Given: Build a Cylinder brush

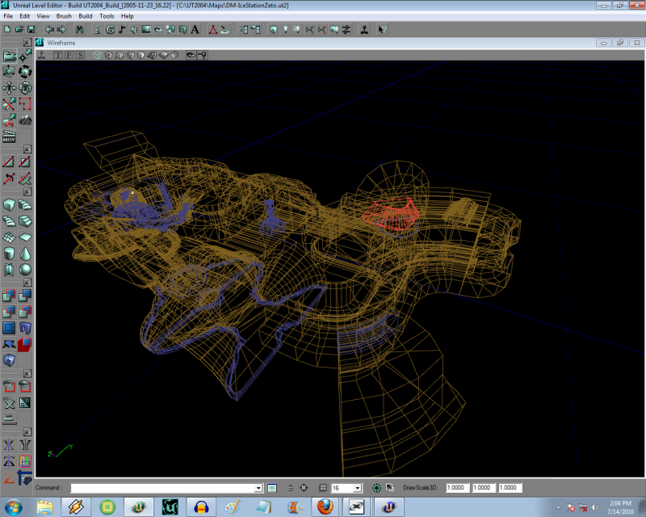Looking at the screenshot, I should (x=9, y=254).
